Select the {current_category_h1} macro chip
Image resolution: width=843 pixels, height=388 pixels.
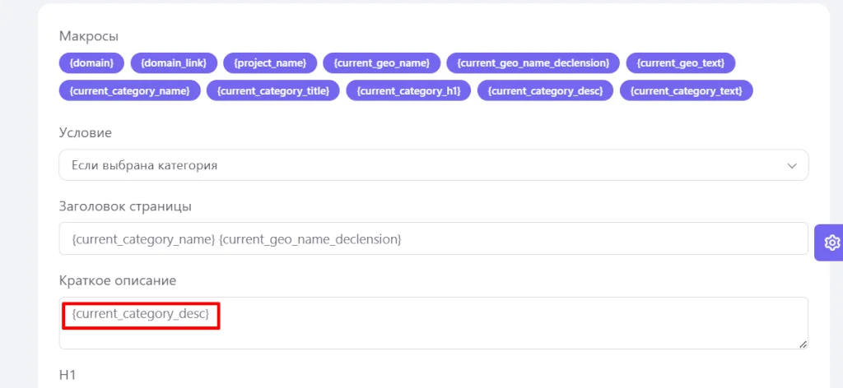(x=408, y=90)
